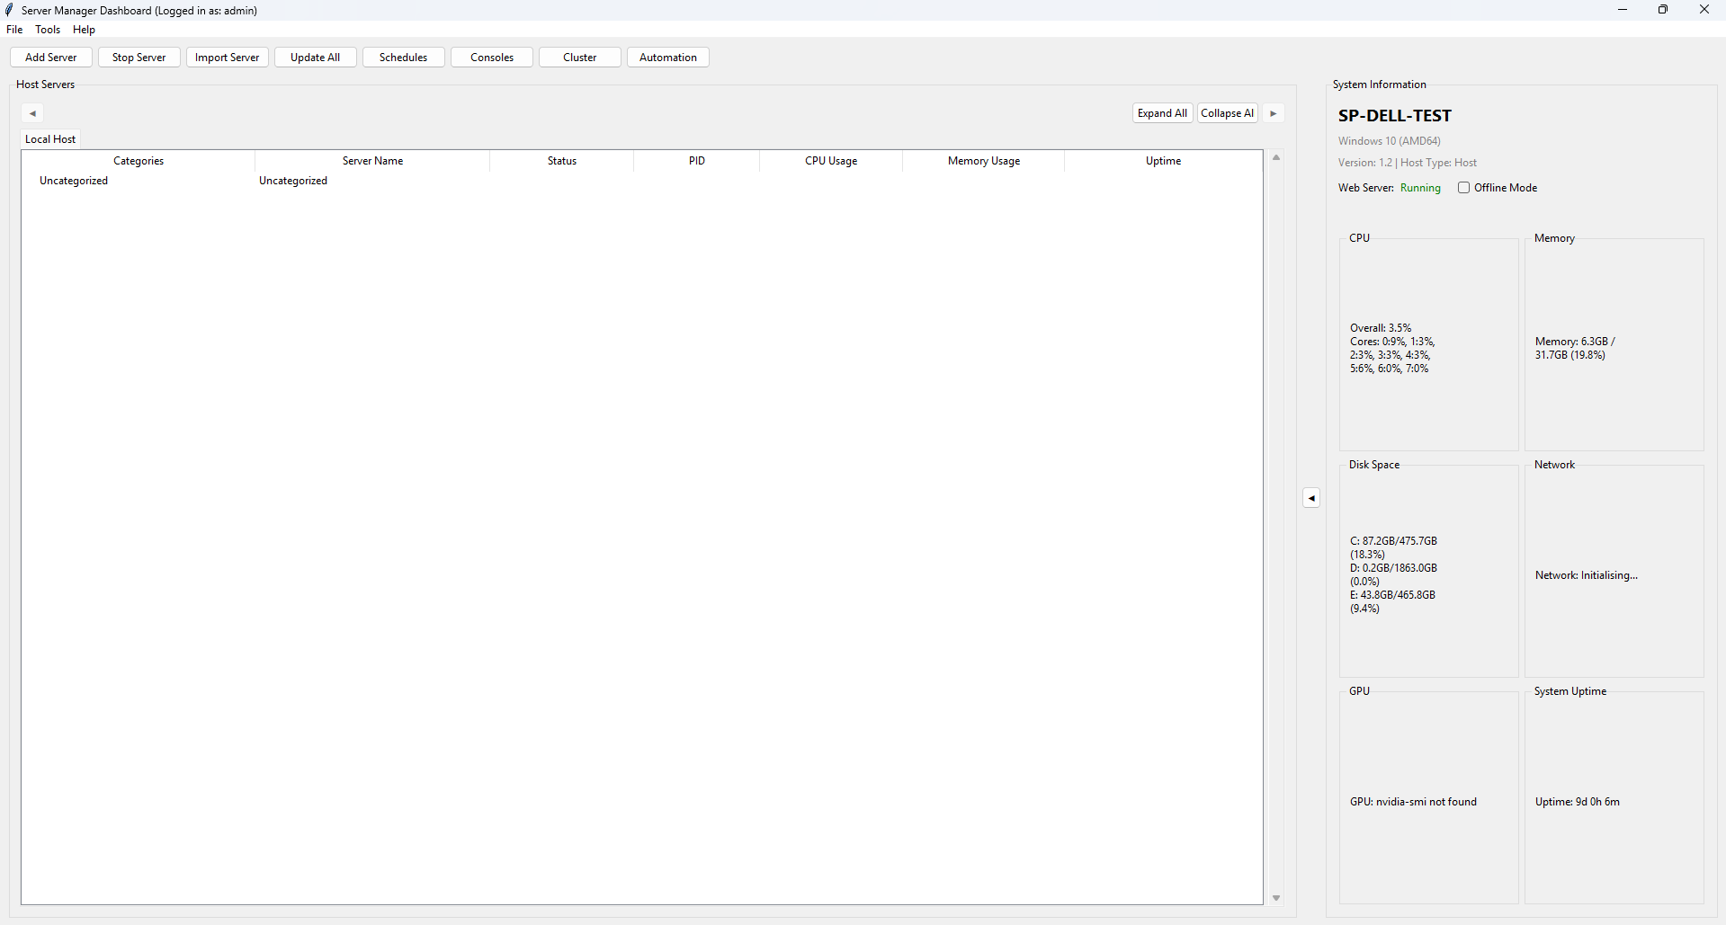Image resolution: width=1726 pixels, height=925 pixels.
Task: Click the Stop Server button
Action: point(139,58)
